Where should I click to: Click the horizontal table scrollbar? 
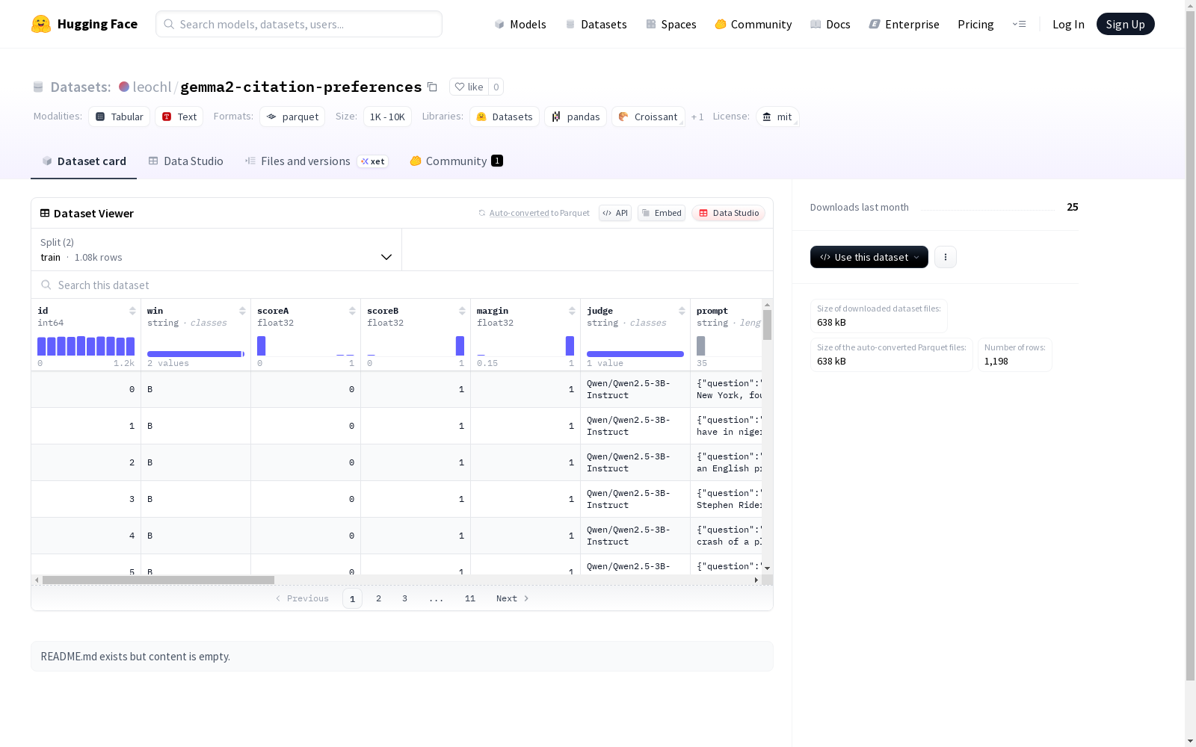tap(158, 580)
